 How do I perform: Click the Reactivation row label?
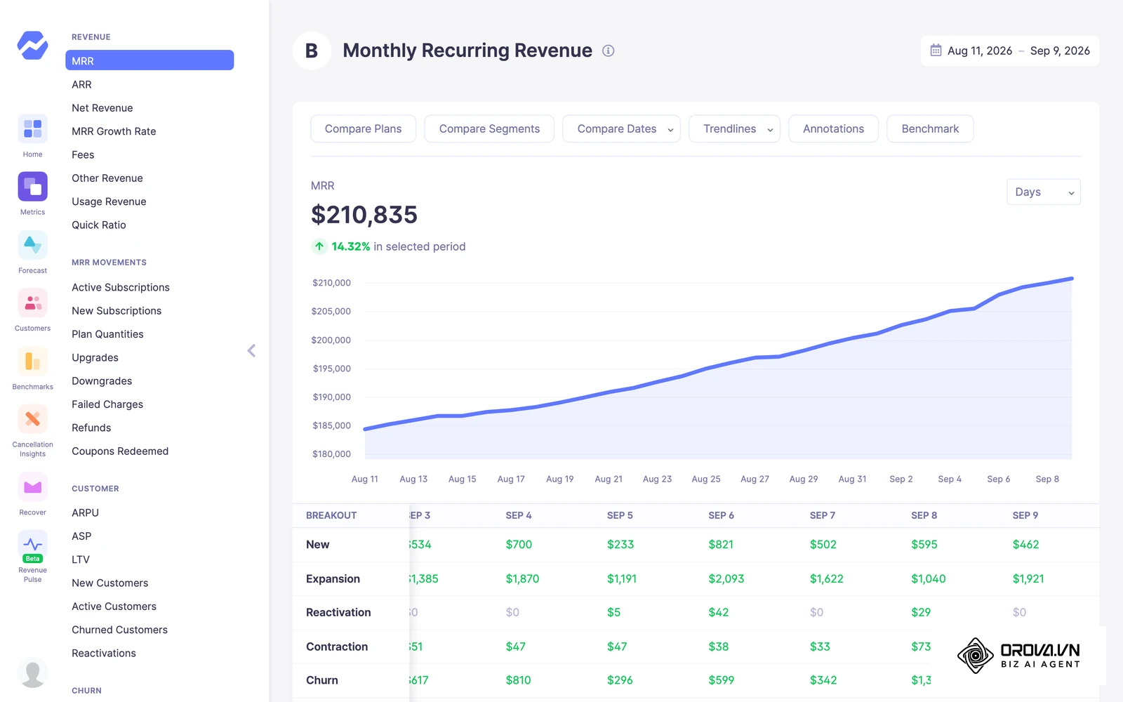point(338,612)
